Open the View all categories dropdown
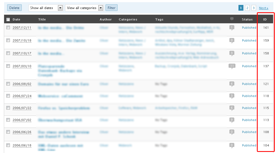The width and height of the screenshot is (275, 153). [x=84, y=8]
